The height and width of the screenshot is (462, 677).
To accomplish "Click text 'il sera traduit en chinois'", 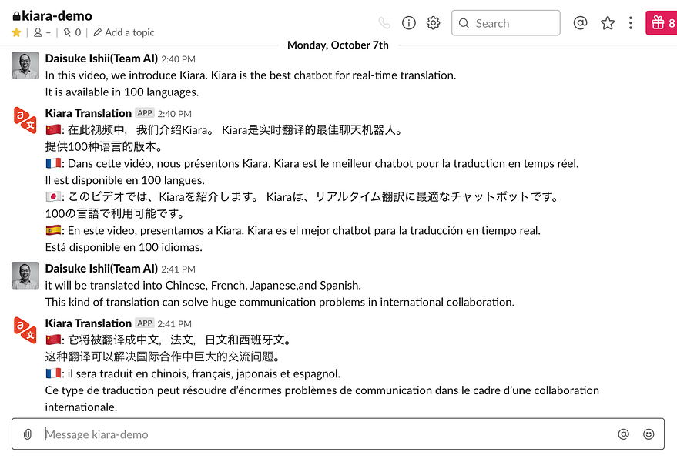I will pyautogui.click(x=128, y=373).
